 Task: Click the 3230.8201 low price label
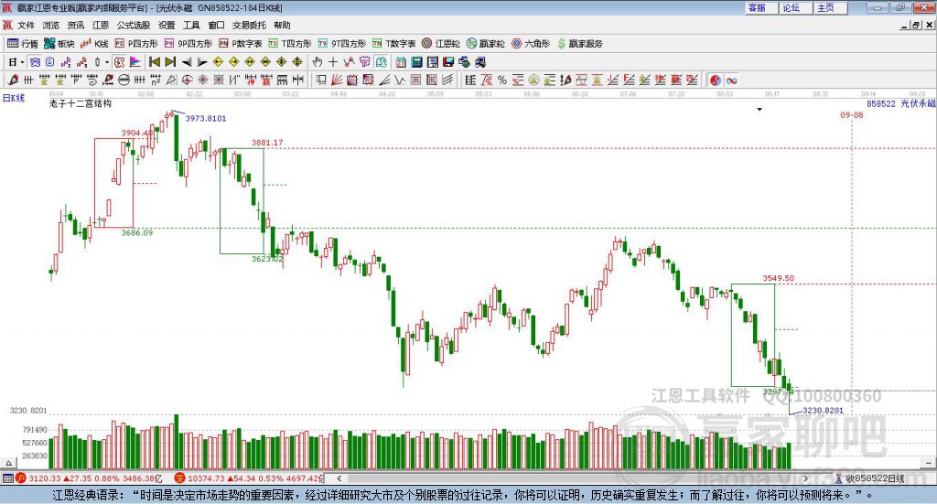(x=823, y=411)
